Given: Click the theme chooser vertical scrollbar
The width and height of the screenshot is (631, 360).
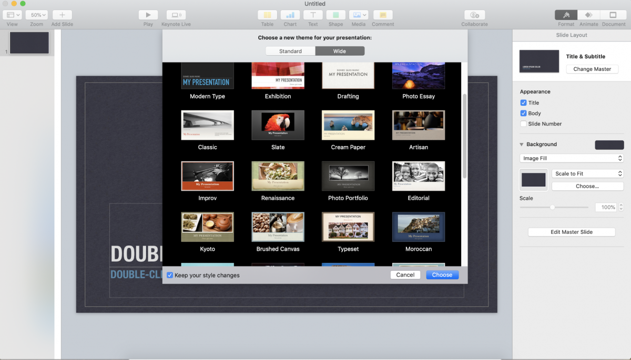Looking at the screenshot, I should (x=464, y=136).
